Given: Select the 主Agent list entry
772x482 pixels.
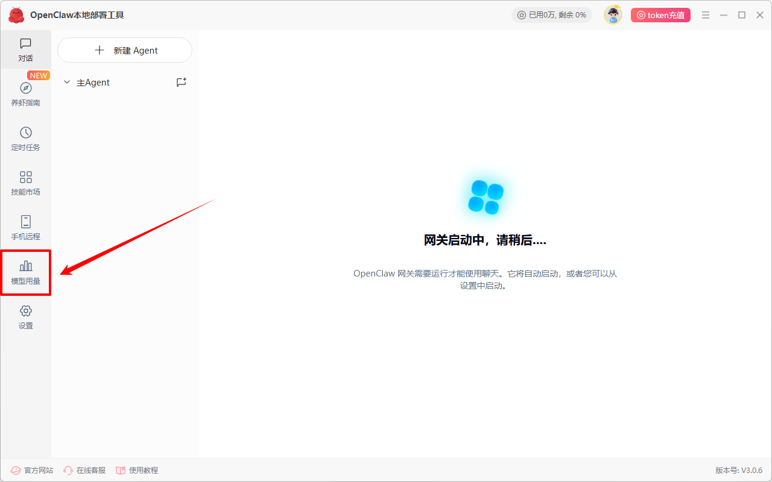Looking at the screenshot, I should (125, 83).
